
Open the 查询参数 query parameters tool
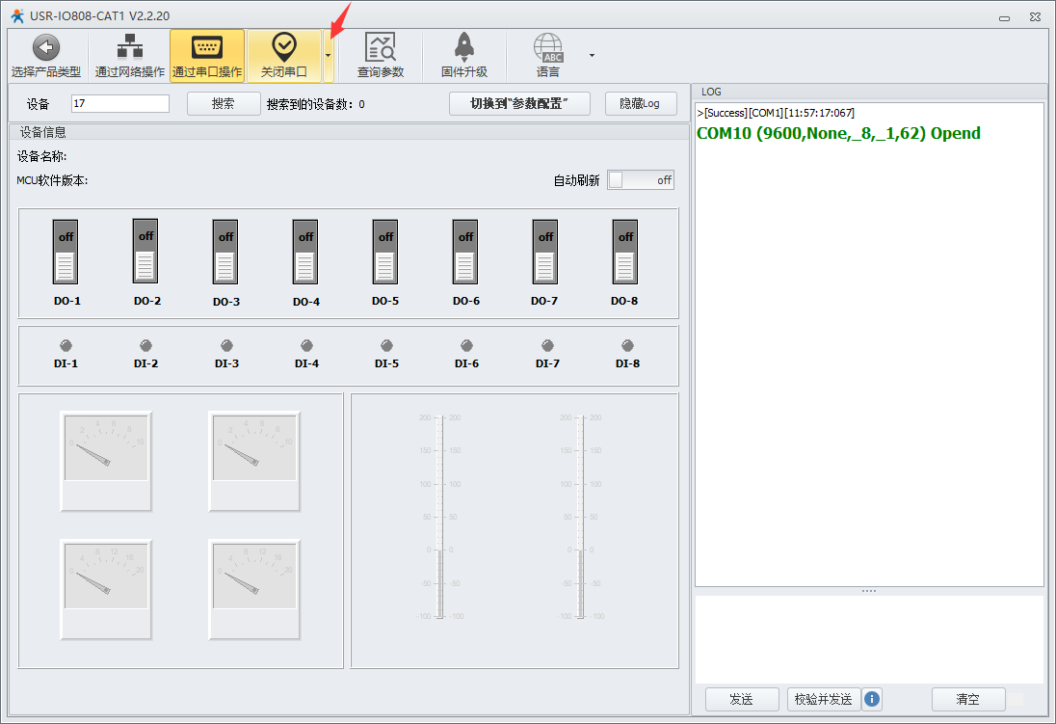[x=381, y=47]
